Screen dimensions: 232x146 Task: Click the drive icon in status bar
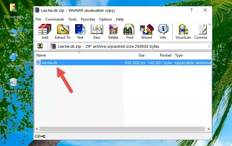point(37,136)
